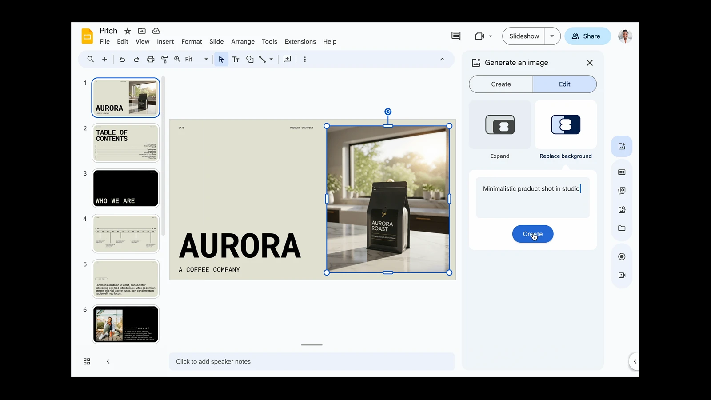Screen dimensions: 711x400
Task: Open the View menu
Action: [142, 41]
